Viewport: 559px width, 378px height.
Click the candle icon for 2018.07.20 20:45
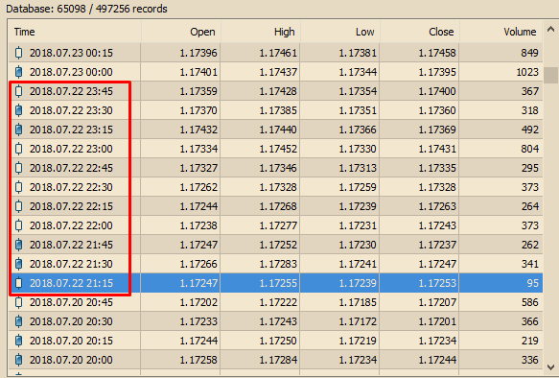pos(19,302)
